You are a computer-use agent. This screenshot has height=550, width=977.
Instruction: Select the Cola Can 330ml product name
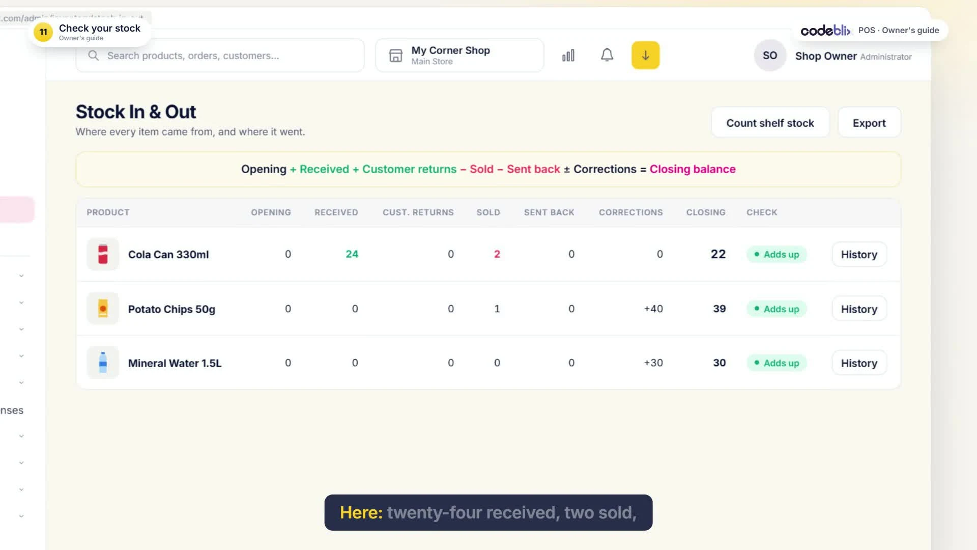click(x=168, y=254)
